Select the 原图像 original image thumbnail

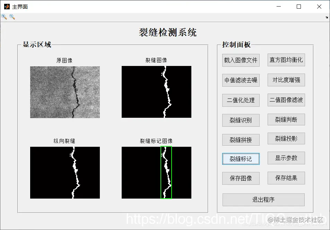coord(65,92)
